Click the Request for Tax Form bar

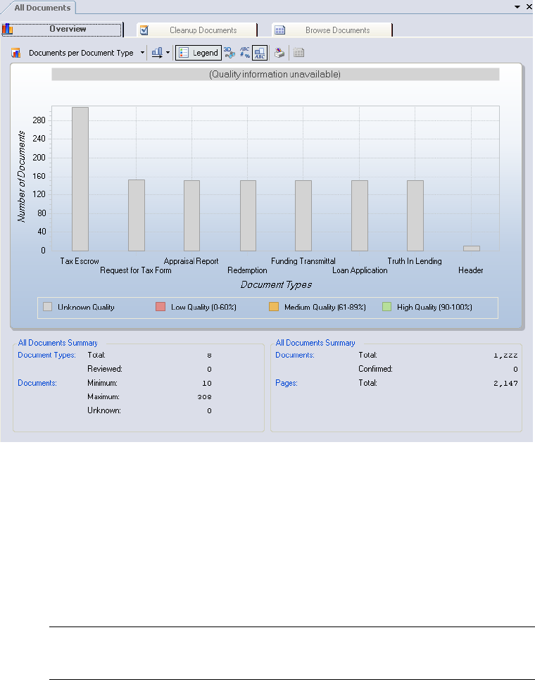coord(137,215)
